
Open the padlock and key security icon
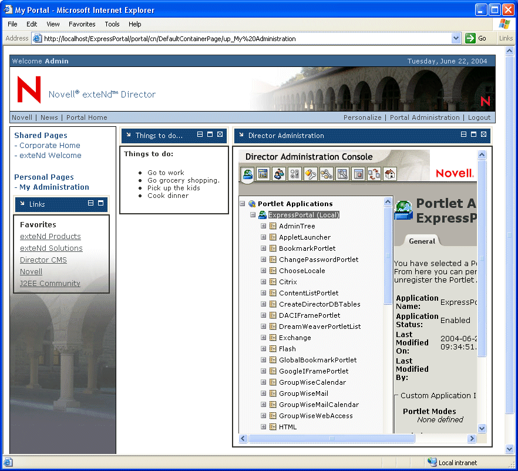point(311,174)
